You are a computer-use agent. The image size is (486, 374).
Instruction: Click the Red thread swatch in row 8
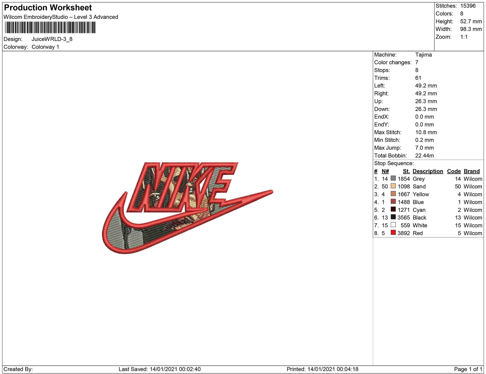[x=393, y=232]
